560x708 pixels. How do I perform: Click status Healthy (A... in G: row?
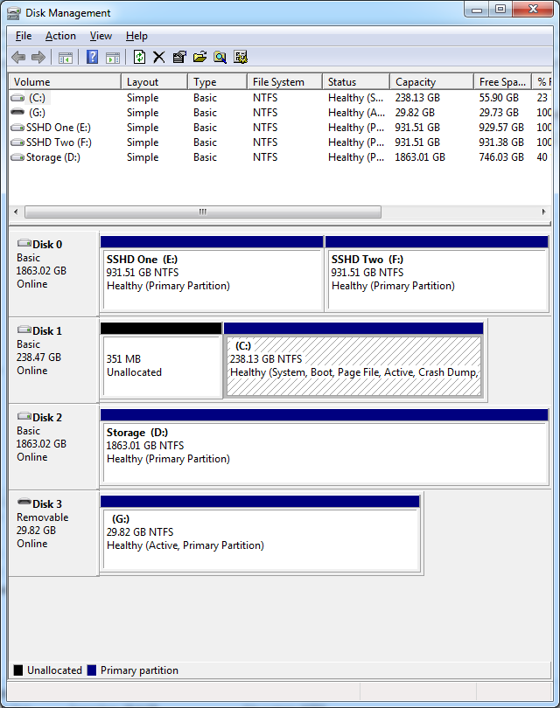click(357, 113)
